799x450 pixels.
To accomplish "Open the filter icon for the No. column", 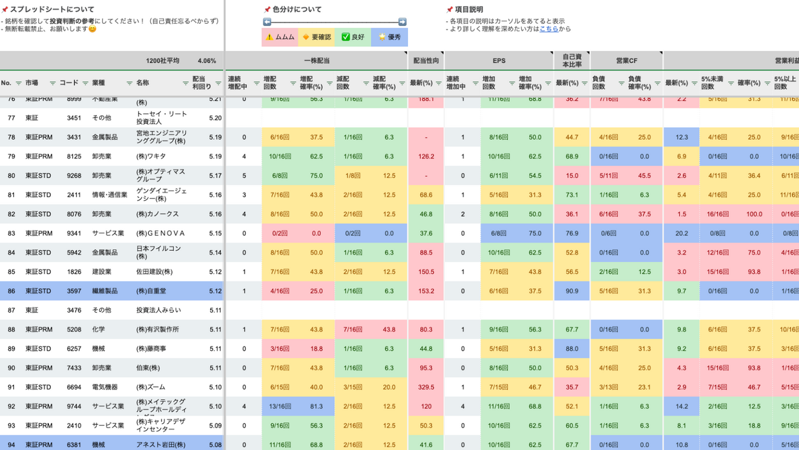I will pyautogui.click(x=18, y=83).
